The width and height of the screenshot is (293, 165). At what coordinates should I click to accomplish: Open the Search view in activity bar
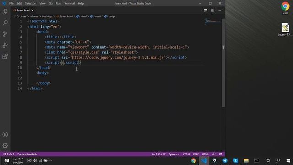[5, 22]
